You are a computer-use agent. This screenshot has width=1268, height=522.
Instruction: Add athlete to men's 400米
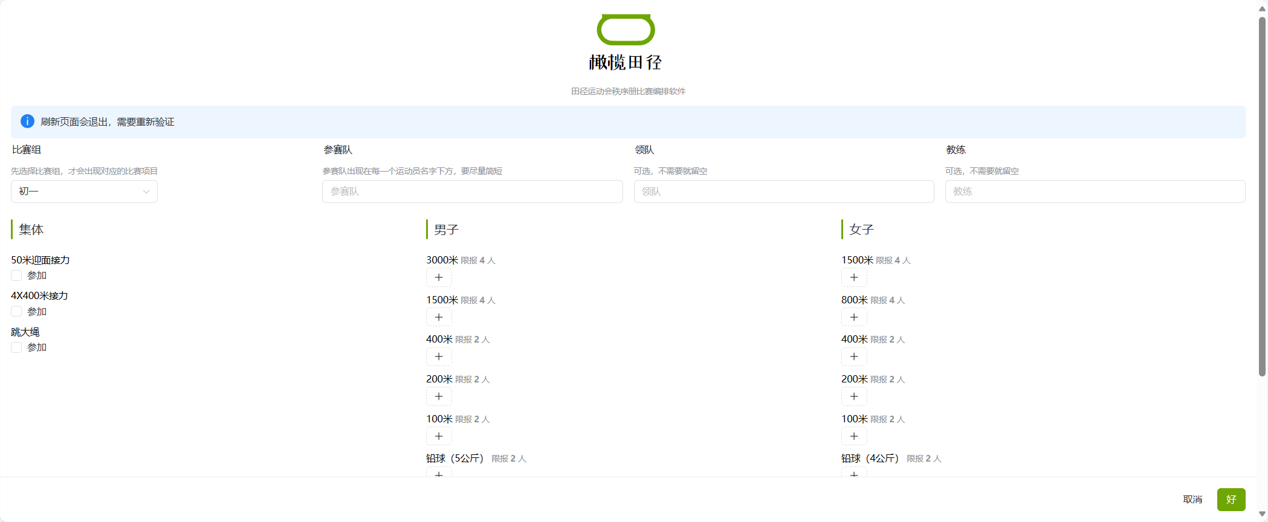point(439,356)
